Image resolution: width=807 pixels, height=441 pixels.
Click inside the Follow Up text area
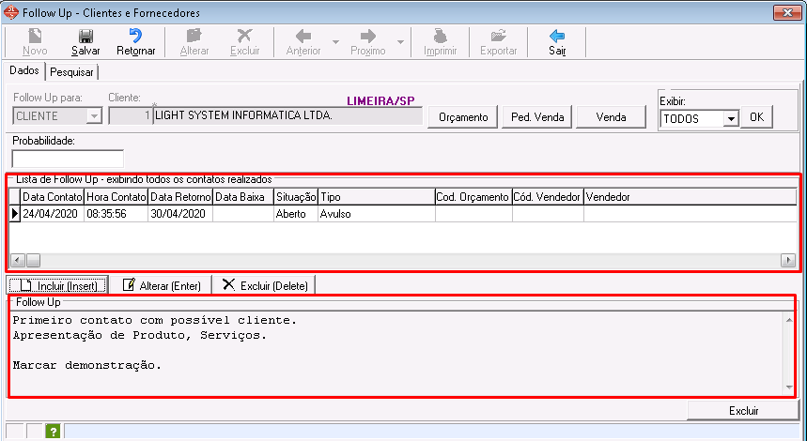point(396,352)
